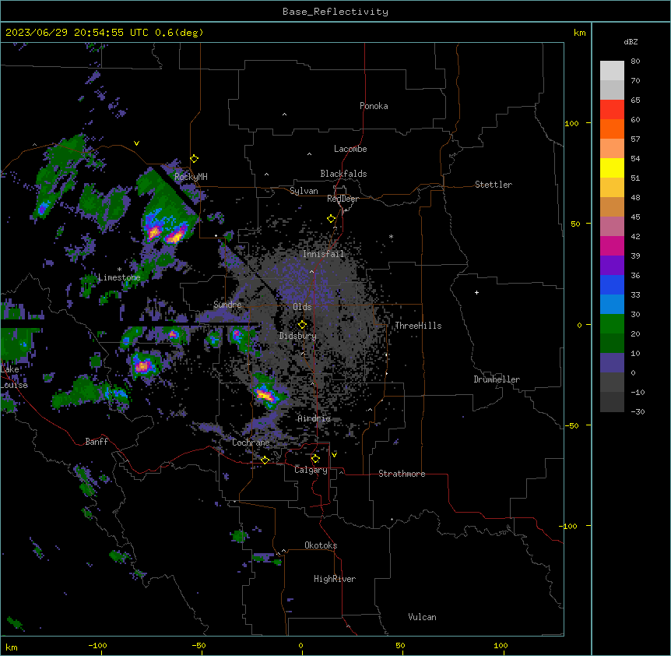
Task: Select the yellow diamond marker directly above Calgary label
Action: [x=315, y=459]
